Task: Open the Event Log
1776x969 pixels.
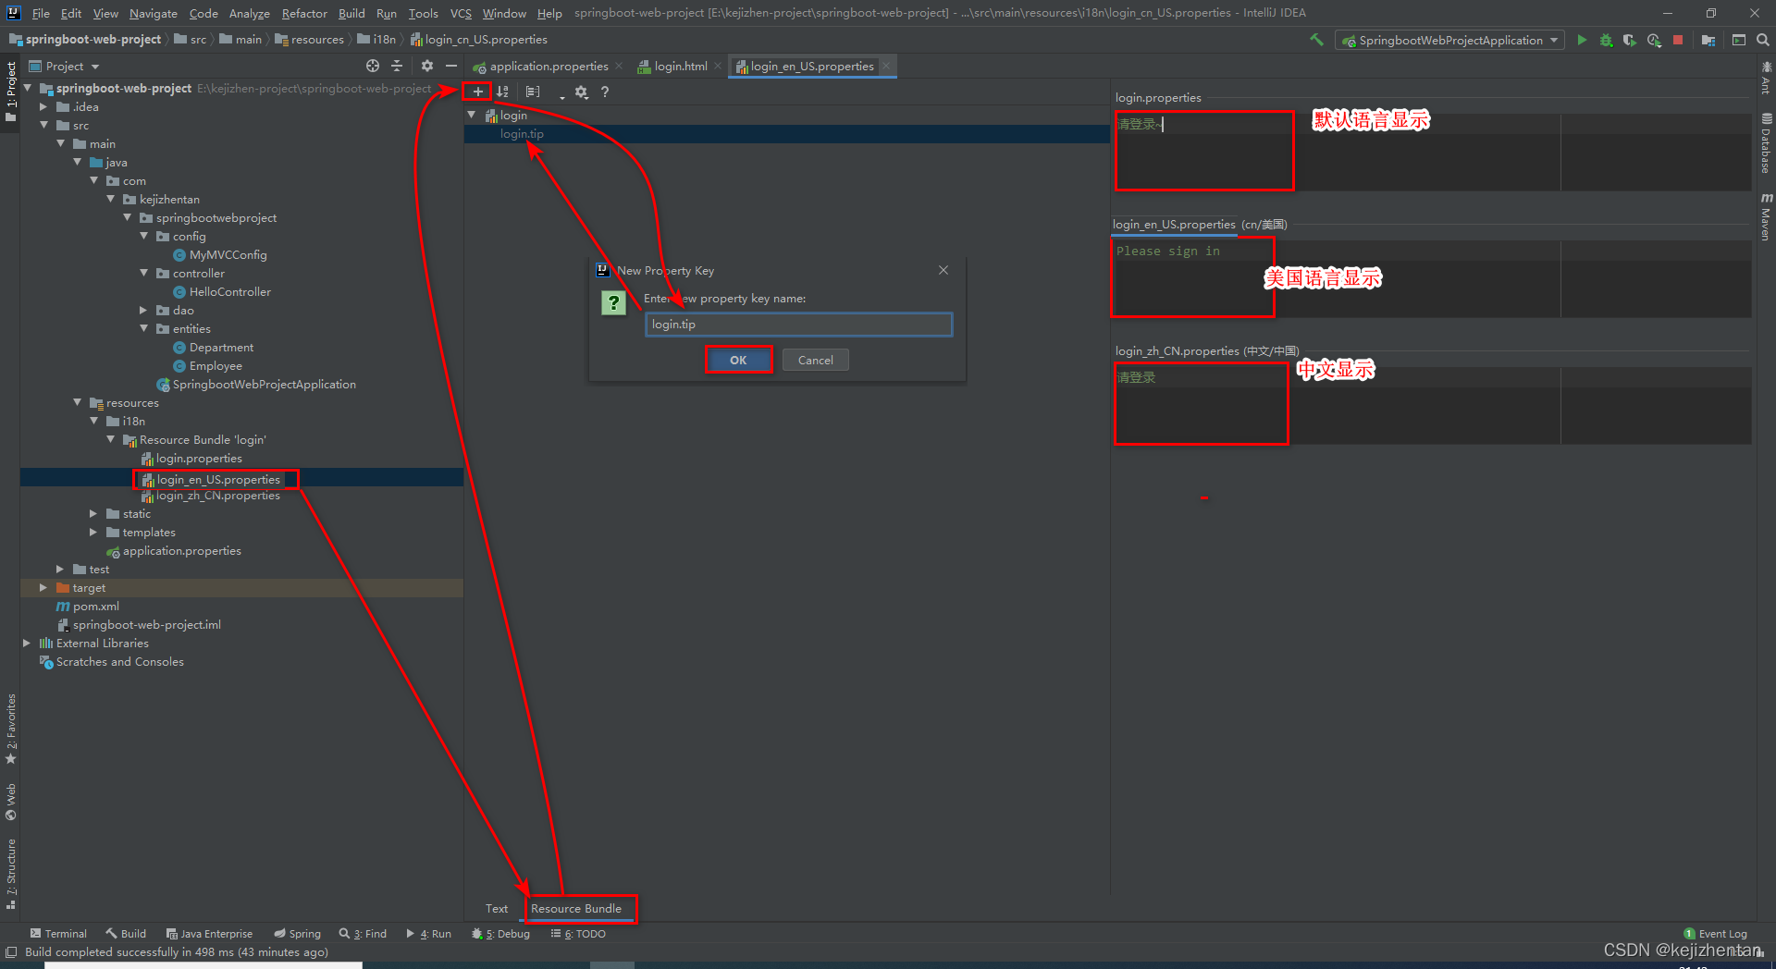Action: click(1716, 934)
